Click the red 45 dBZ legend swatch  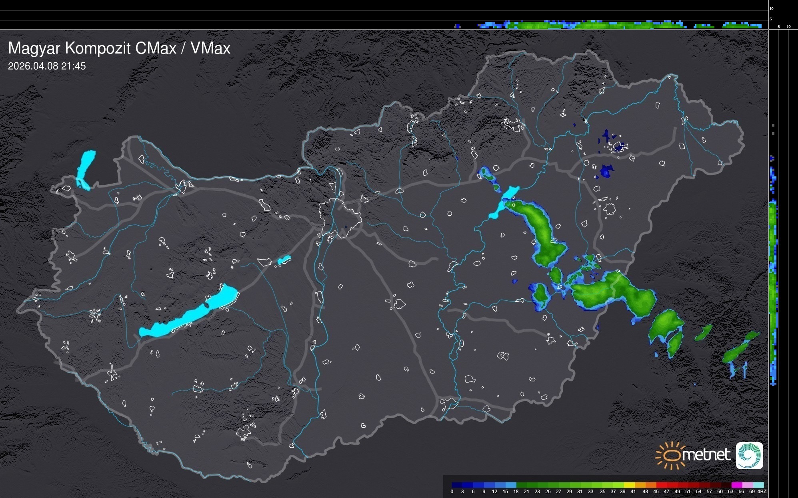click(661, 485)
